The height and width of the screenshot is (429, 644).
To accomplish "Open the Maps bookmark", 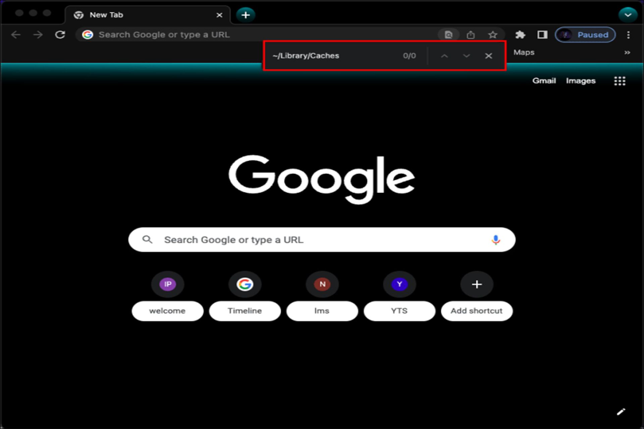I will pos(524,52).
